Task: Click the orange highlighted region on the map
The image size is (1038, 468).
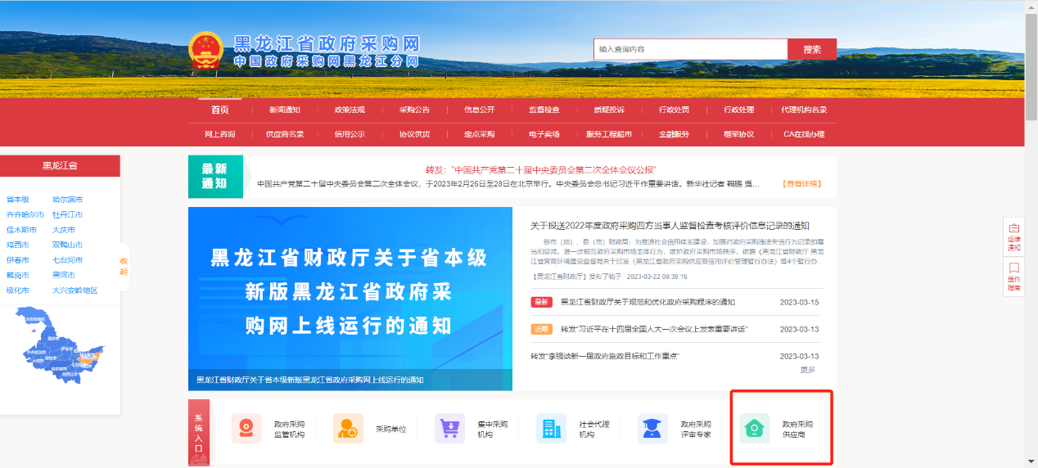Action: [x=85, y=358]
